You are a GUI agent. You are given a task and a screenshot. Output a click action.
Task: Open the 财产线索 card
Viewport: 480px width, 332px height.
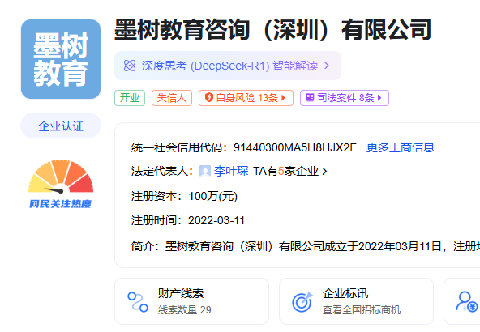point(191,301)
